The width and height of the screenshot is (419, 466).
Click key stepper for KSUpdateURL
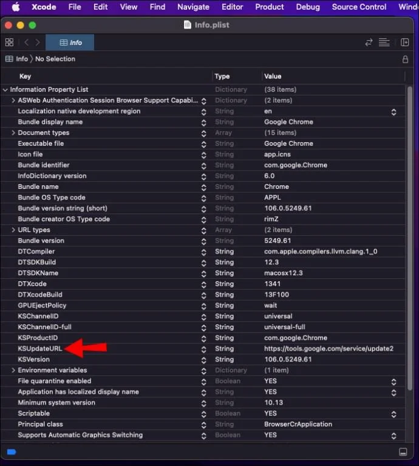click(203, 349)
